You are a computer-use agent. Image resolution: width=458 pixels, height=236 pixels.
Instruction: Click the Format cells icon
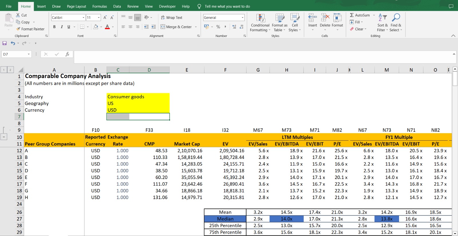click(x=337, y=18)
